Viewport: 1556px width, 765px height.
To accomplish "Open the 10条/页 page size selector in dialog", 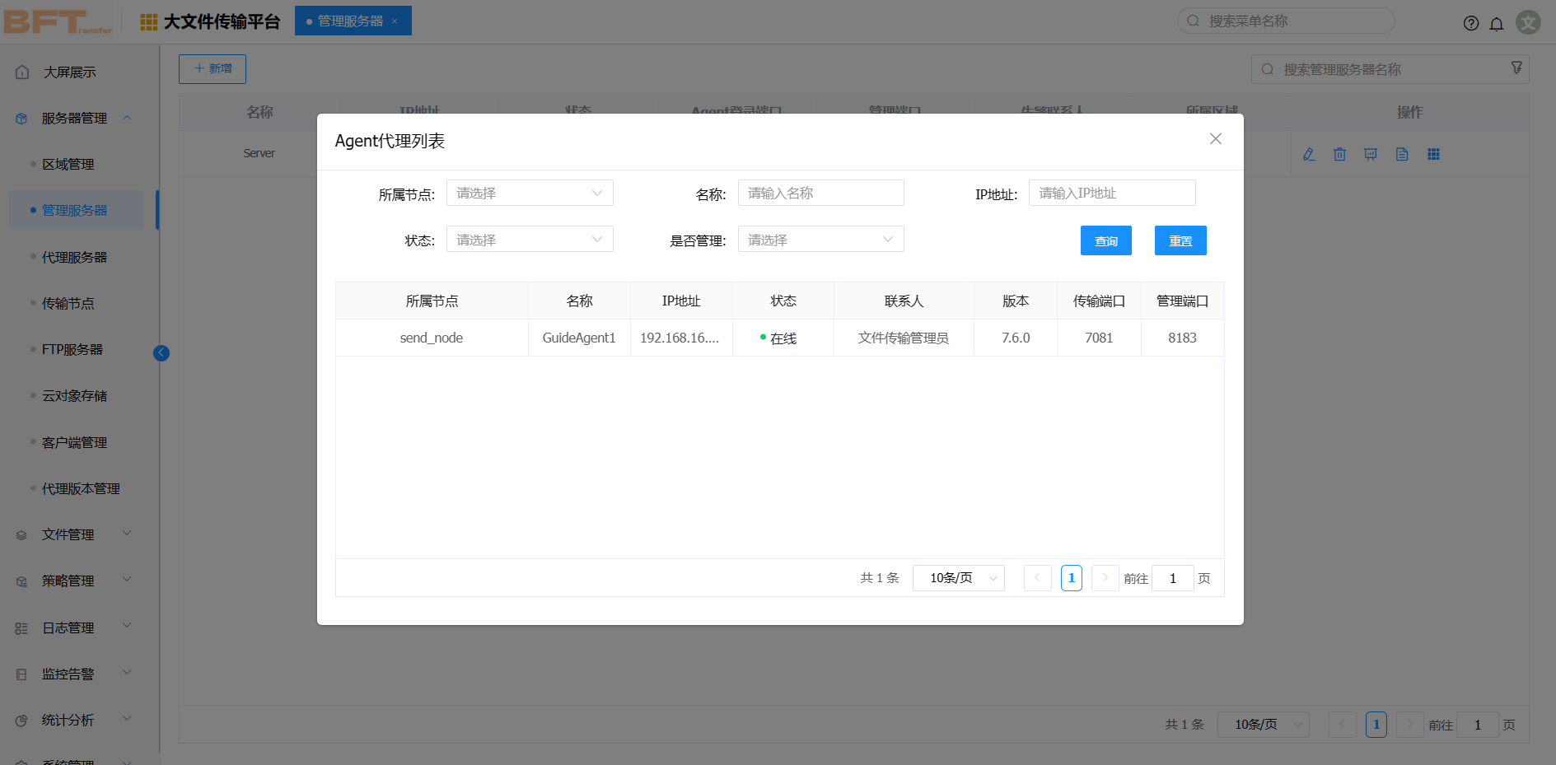I will pyautogui.click(x=958, y=578).
